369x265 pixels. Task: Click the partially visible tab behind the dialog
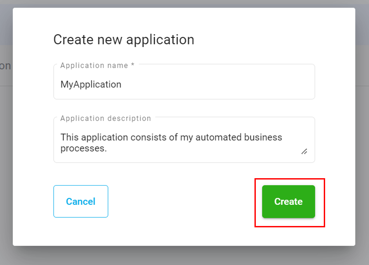click(6, 65)
